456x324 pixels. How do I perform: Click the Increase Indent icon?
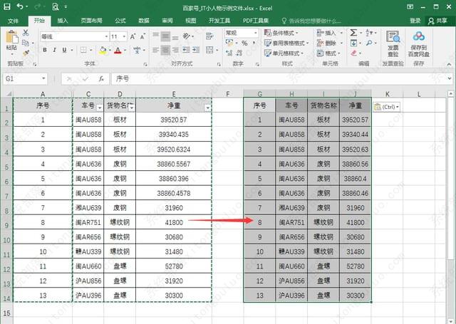click(x=196, y=50)
